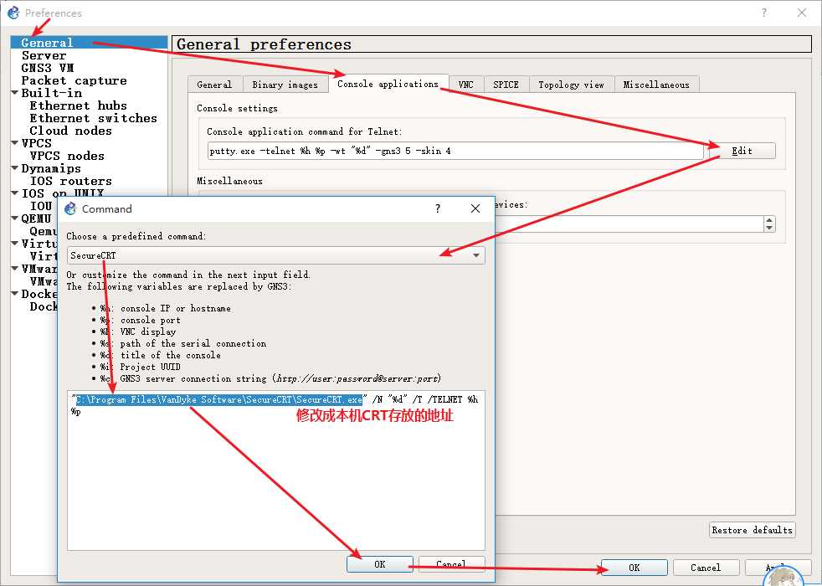822x586 pixels.
Task: Switch to the General tab
Action: point(214,85)
